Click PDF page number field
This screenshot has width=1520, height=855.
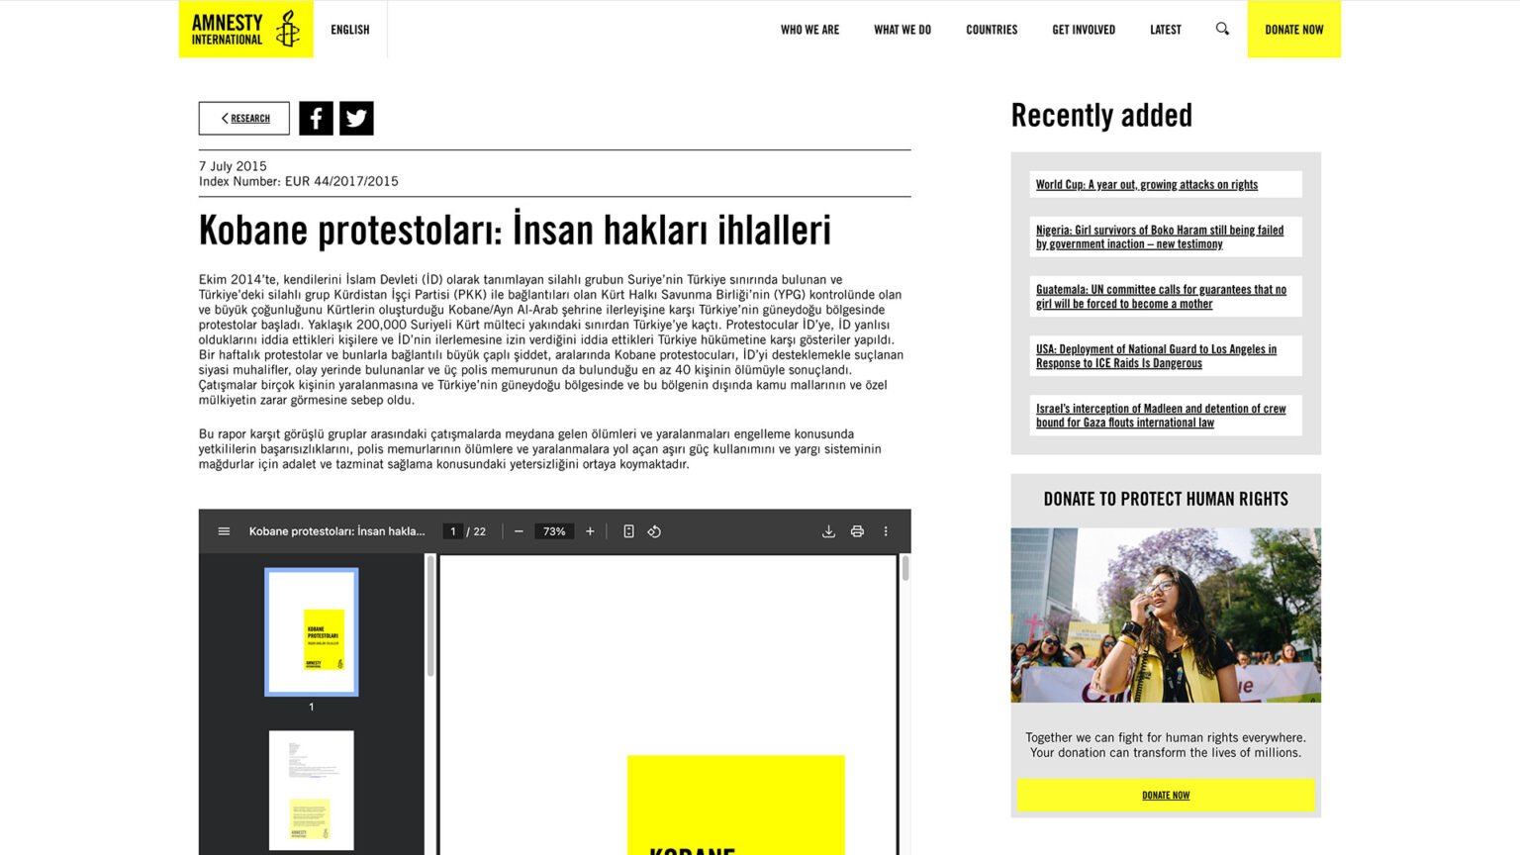tap(453, 531)
